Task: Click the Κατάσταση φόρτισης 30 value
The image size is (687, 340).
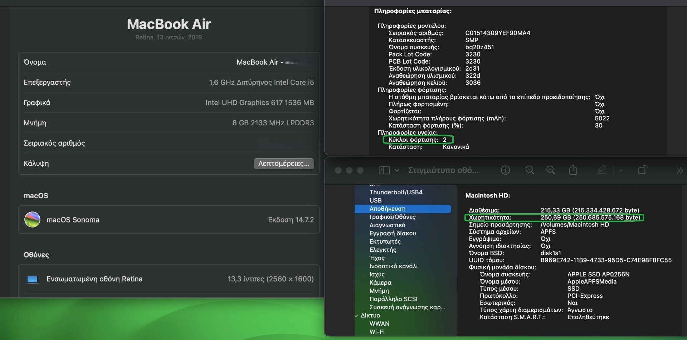Action: [x=598, y=125]
